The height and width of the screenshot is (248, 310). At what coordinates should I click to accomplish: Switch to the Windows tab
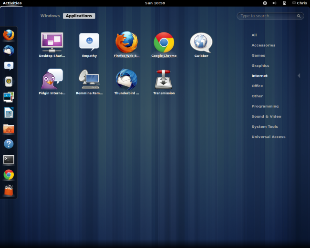pos(50,16)
